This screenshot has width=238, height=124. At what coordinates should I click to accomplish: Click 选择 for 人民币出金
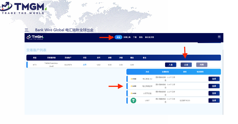click(x=214, y=93)
